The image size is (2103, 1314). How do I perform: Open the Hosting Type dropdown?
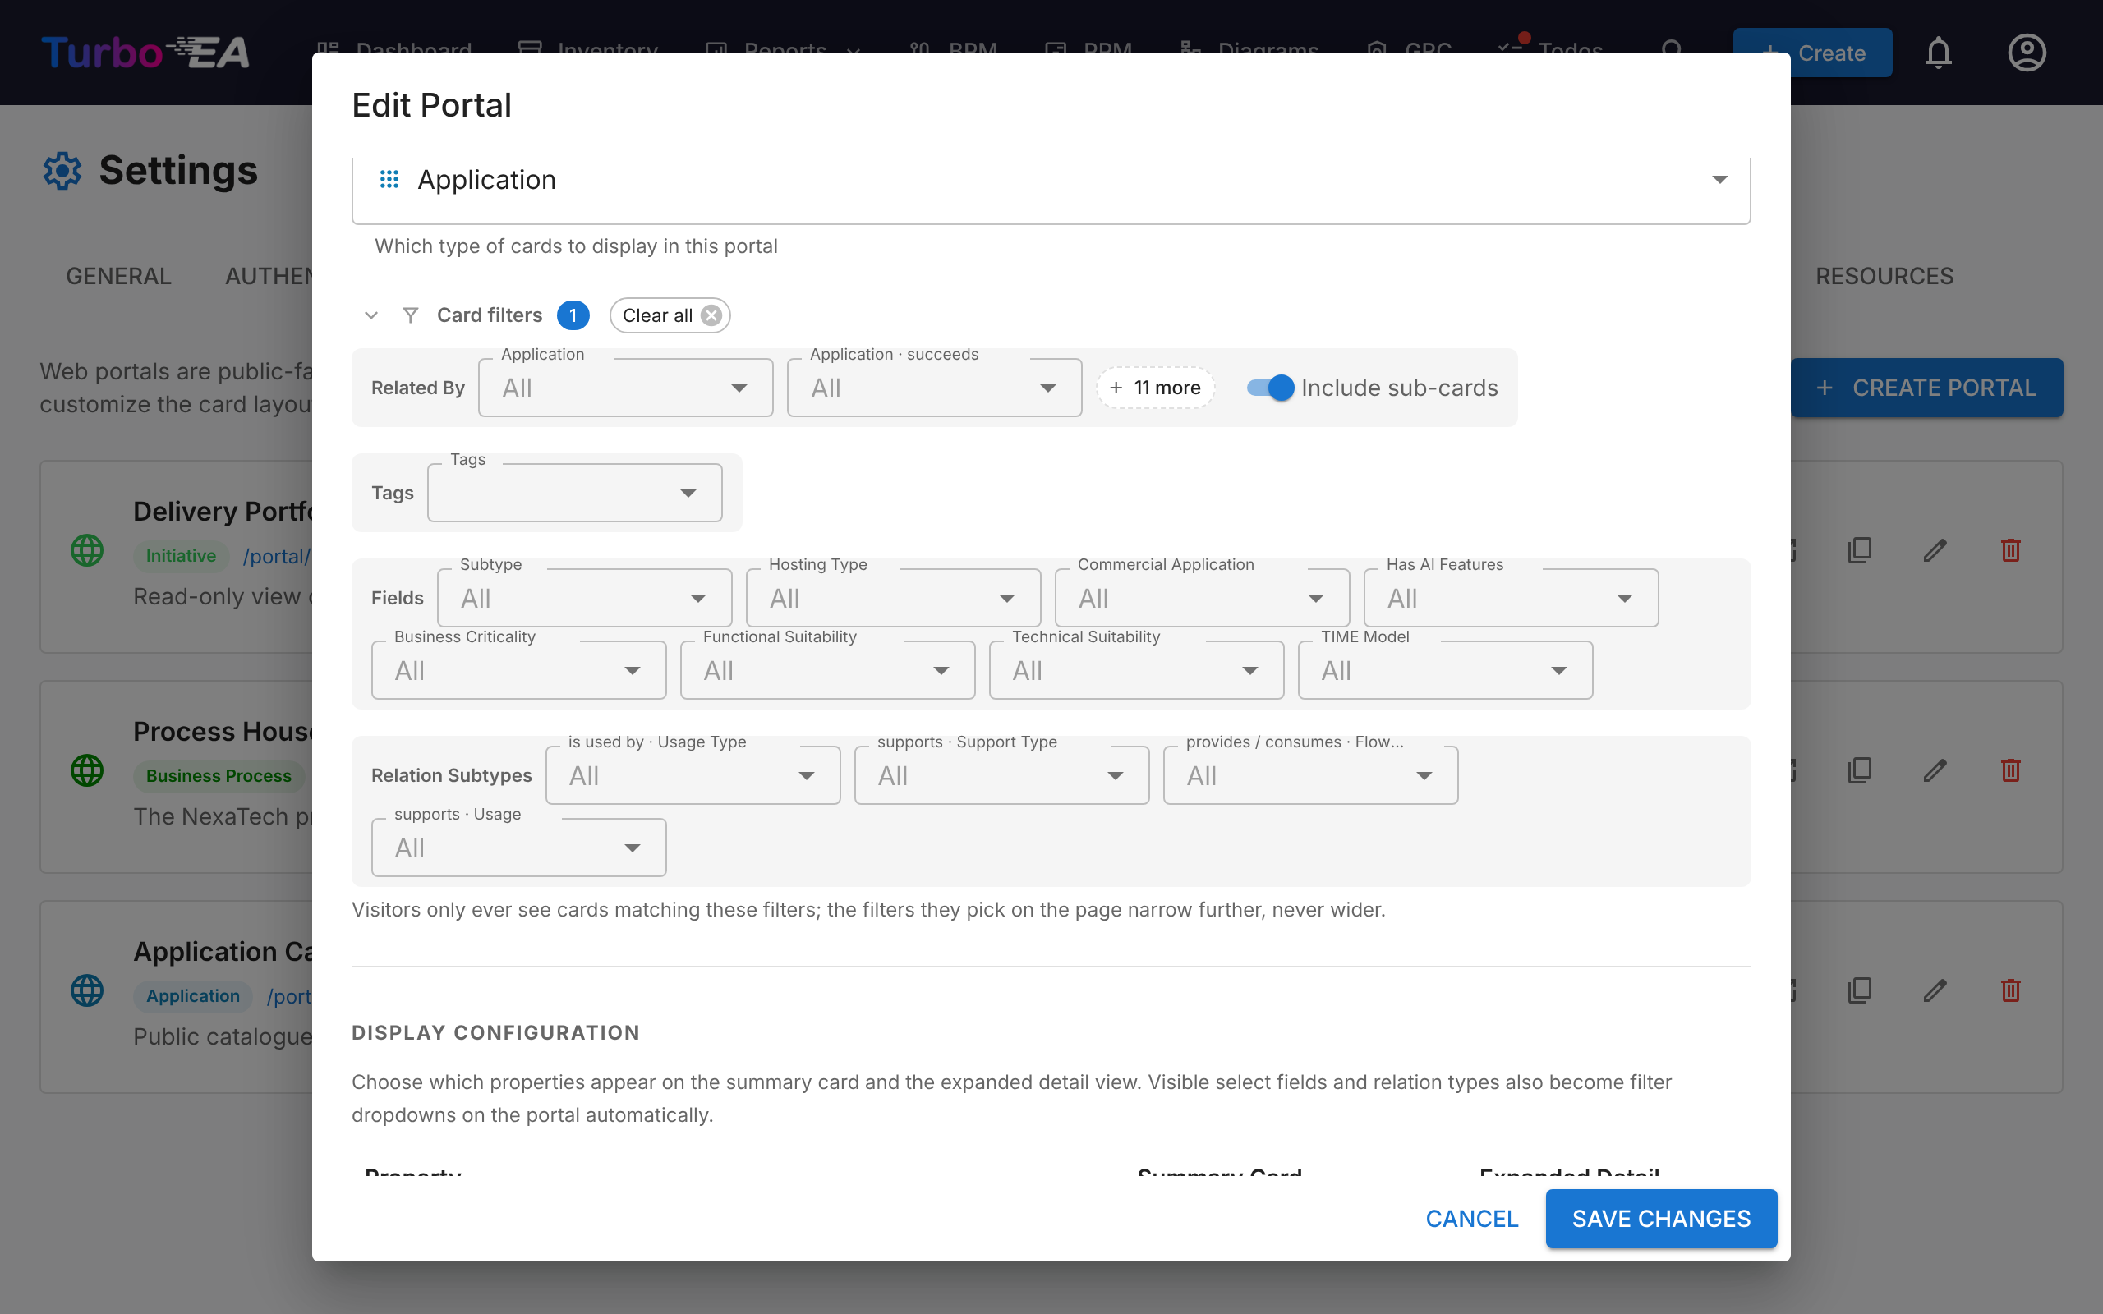(893, 598)
